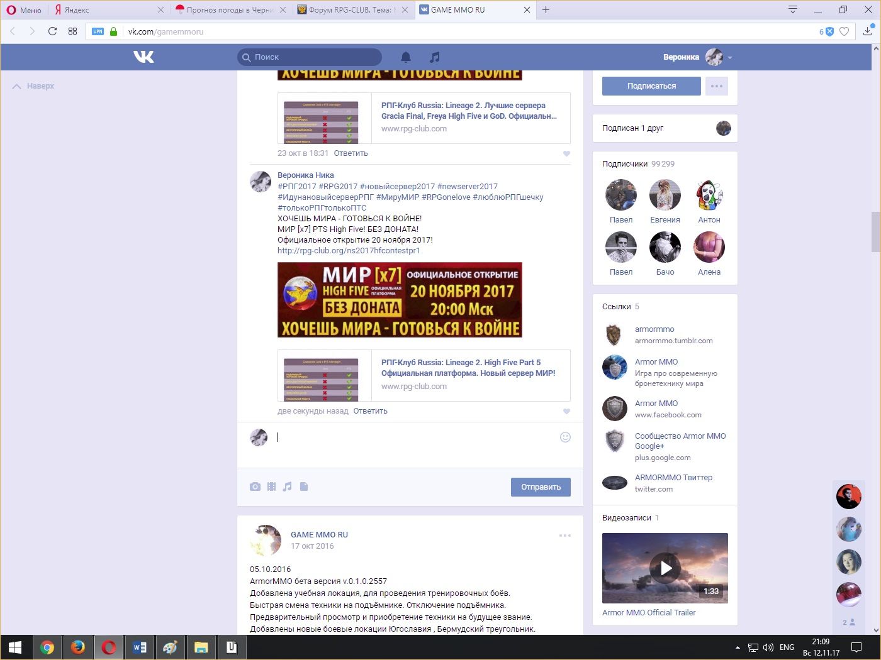The height and width of the screenshot is (660, 881).
Task: Like the comment posted две секунды назад
Action: (x=566, y=412)
